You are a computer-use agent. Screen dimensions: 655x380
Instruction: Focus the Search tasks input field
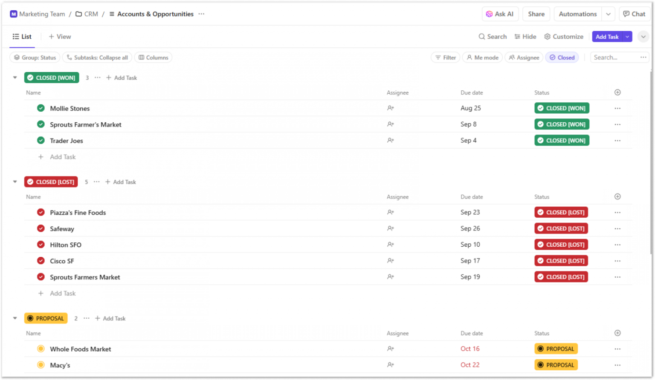tap(614, 58)
